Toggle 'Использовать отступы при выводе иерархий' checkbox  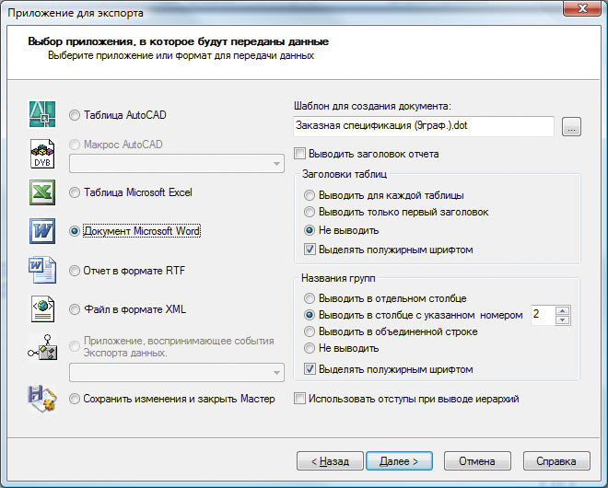pos(298,399)
